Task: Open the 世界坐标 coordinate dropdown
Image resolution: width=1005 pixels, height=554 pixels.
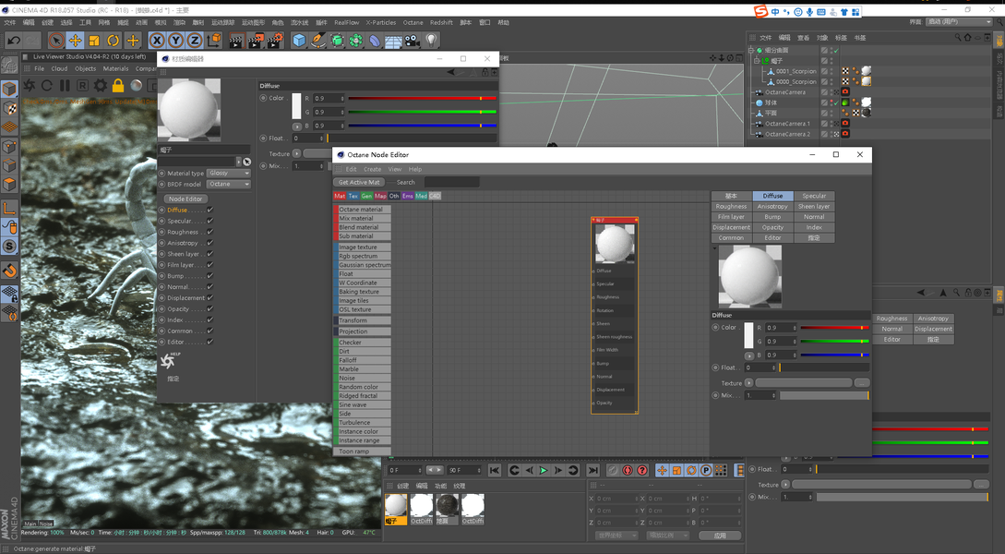Action: tap(616, 536)
